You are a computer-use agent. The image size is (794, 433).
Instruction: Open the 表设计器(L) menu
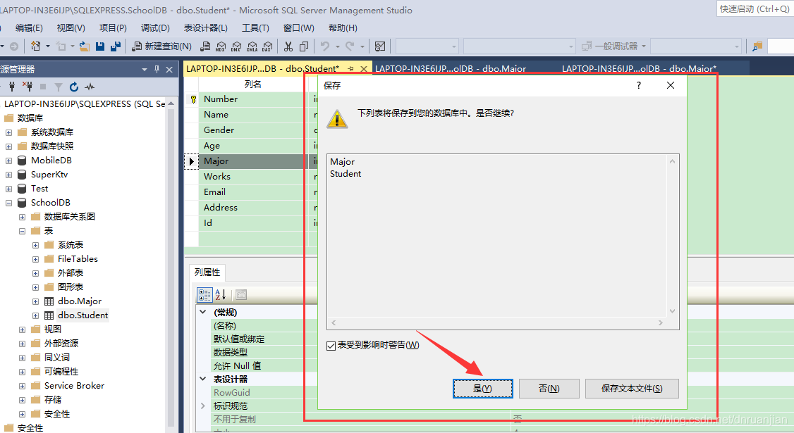point(206,28)
